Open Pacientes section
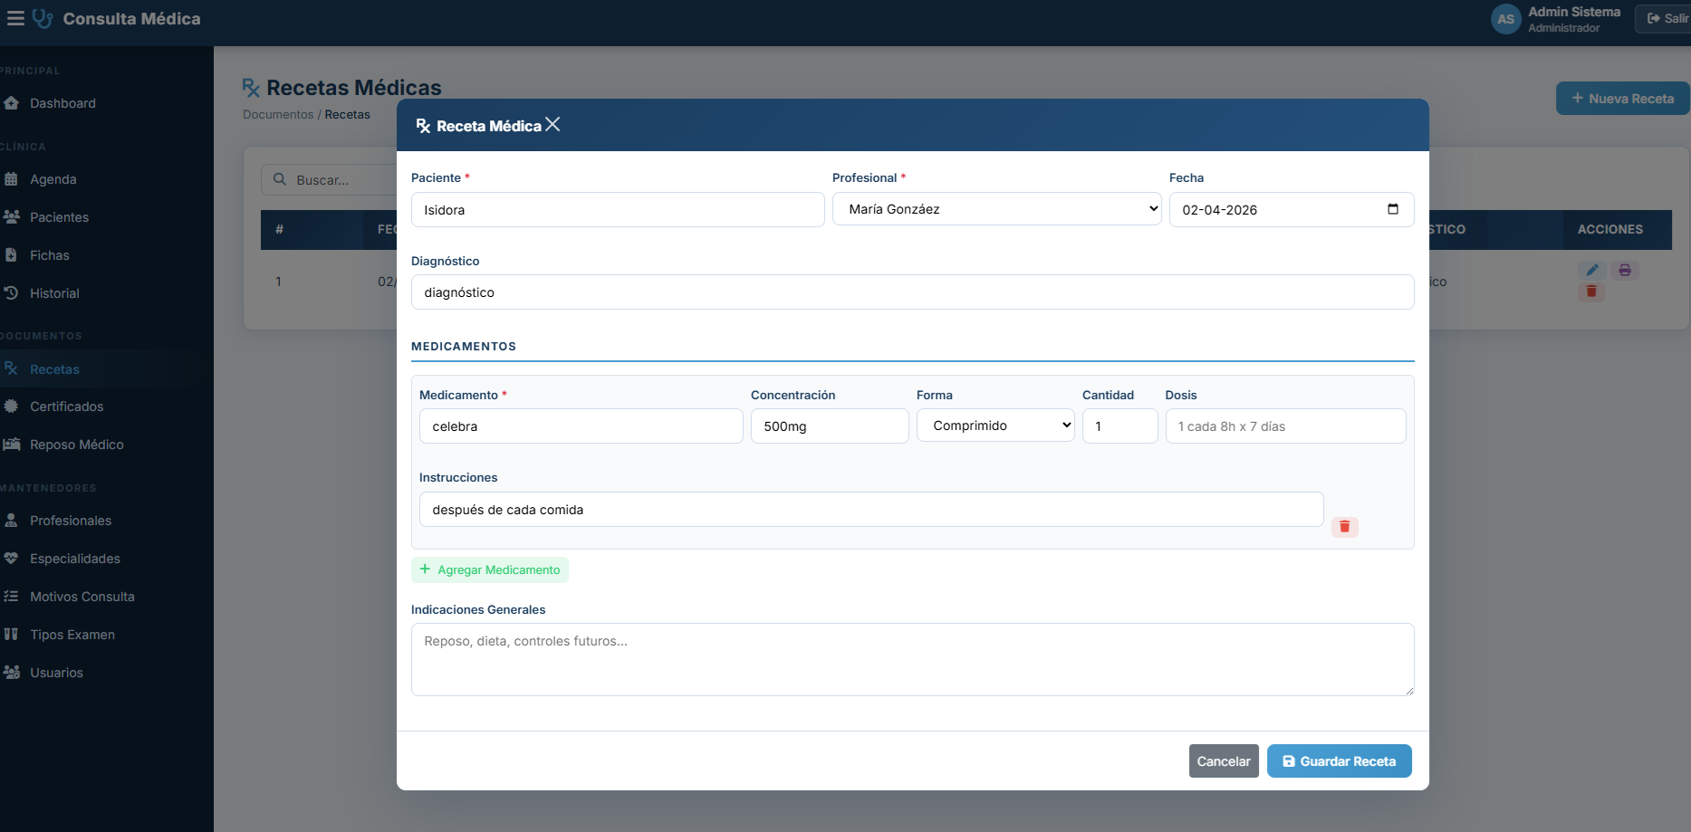The height and width of the screenshot is (832, 1691). [x=106, y=217]
